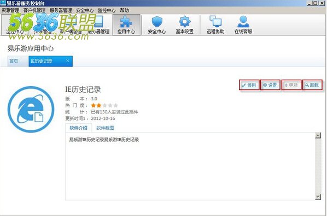
Task: Click the 更新 button
Action: (291, 85)
